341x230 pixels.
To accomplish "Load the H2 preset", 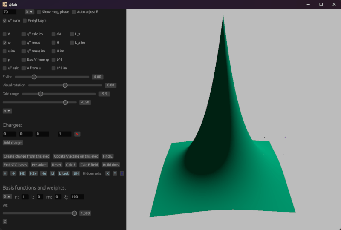I will pos(23,173).
